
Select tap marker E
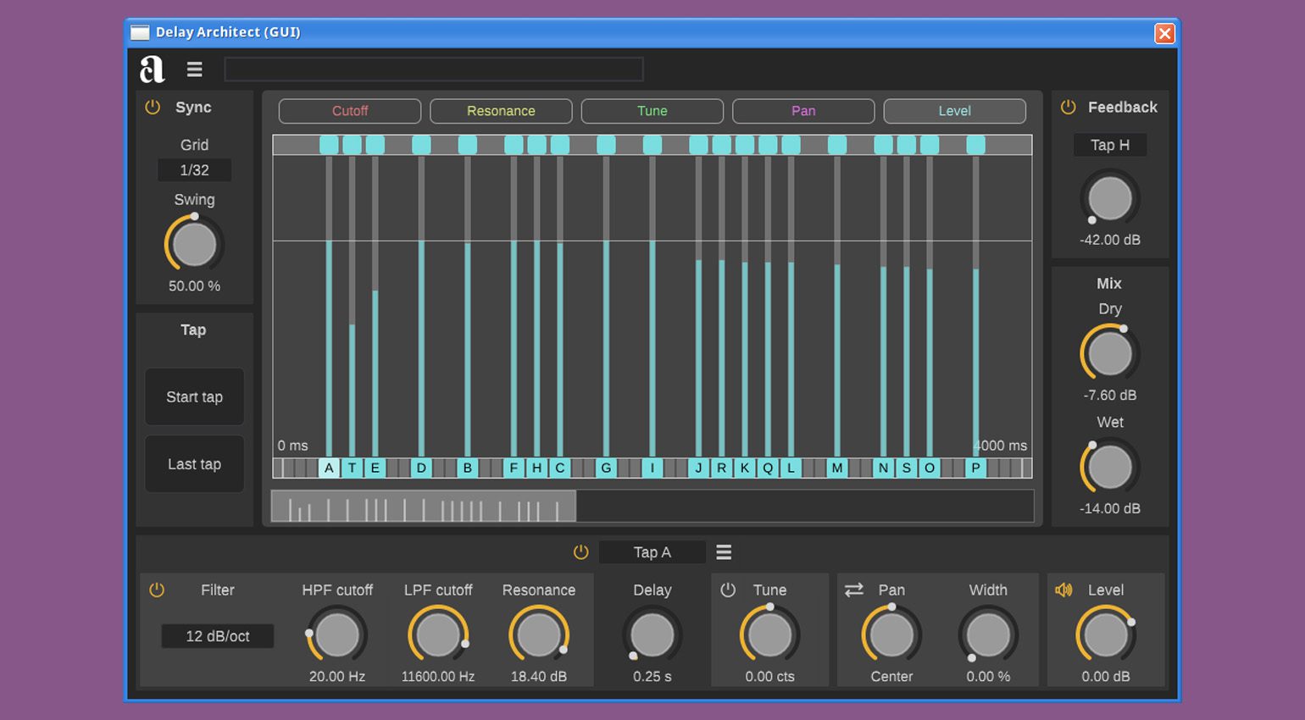pos(375,468)
